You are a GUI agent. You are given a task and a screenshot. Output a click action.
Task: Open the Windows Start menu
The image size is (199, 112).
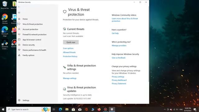coord(3,109)
